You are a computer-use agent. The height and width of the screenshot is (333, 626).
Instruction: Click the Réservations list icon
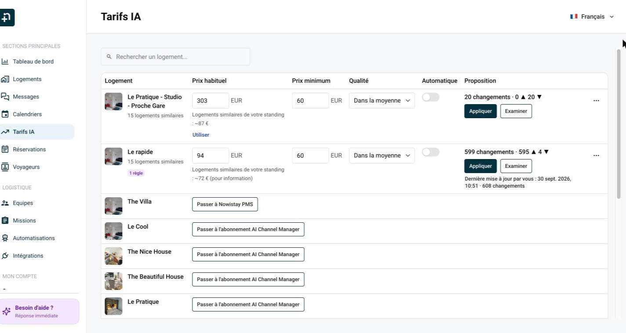click(5, 149)
